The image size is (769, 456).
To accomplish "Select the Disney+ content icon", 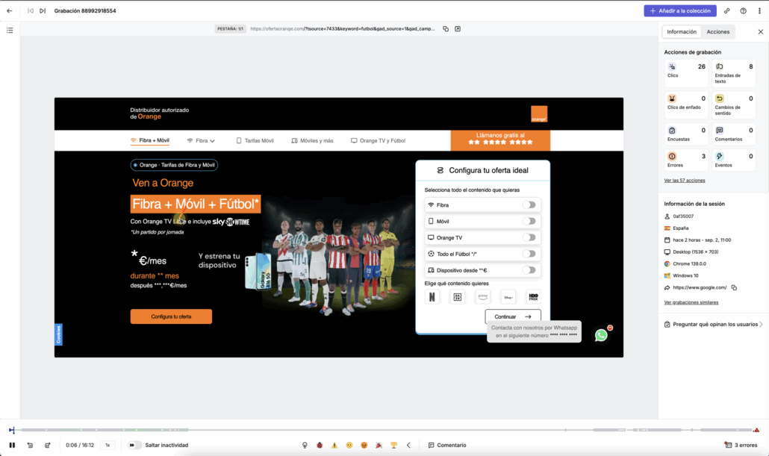I will (x=508, y=296).
